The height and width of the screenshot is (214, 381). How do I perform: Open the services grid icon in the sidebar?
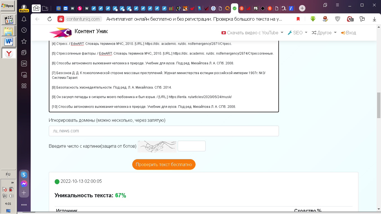pyautogui.click(x=24, y=86)
